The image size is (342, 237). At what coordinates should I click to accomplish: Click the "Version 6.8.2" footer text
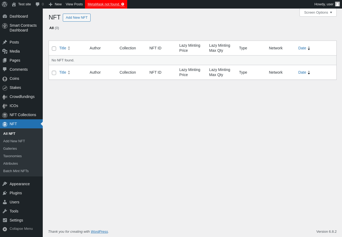(x=327, y=231)
